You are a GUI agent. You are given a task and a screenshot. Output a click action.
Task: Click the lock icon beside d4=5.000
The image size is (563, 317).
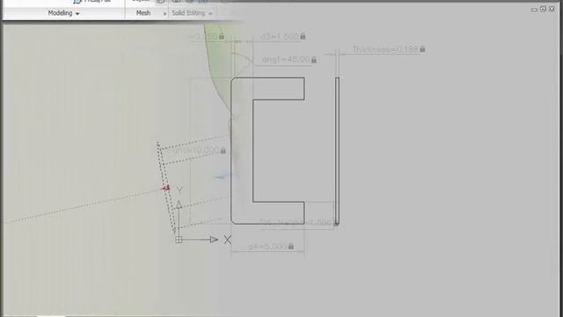(x=291, y=246)
